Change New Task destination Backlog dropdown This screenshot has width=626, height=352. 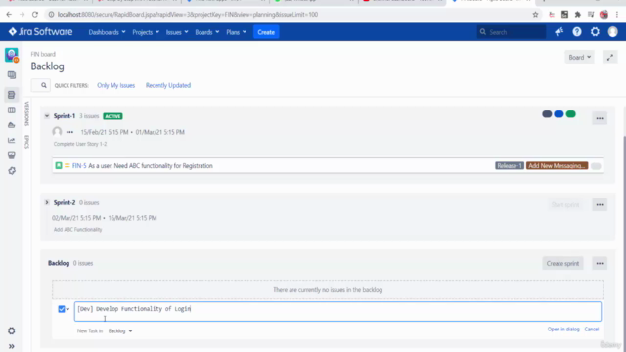[120, 330]
